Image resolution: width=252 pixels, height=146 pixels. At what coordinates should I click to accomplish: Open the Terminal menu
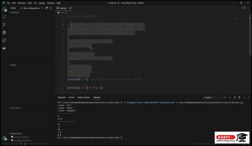[x=50, y=3]
